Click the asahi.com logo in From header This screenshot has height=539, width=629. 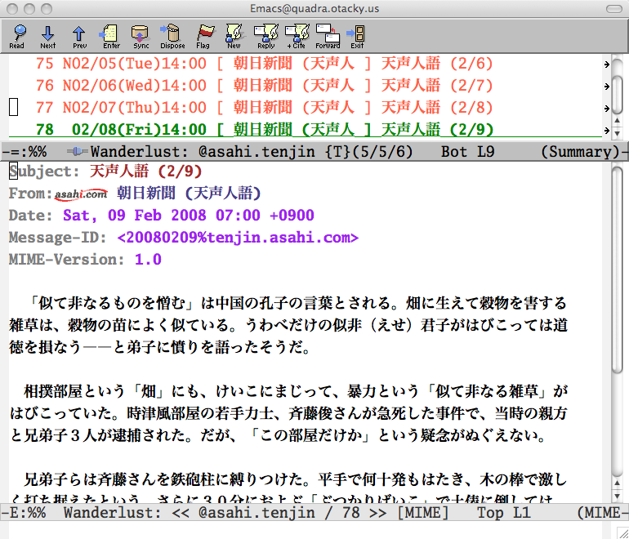[x=81, y=194]
